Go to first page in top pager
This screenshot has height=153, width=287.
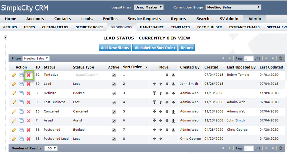pyautogui.click(x=223, y=58)
